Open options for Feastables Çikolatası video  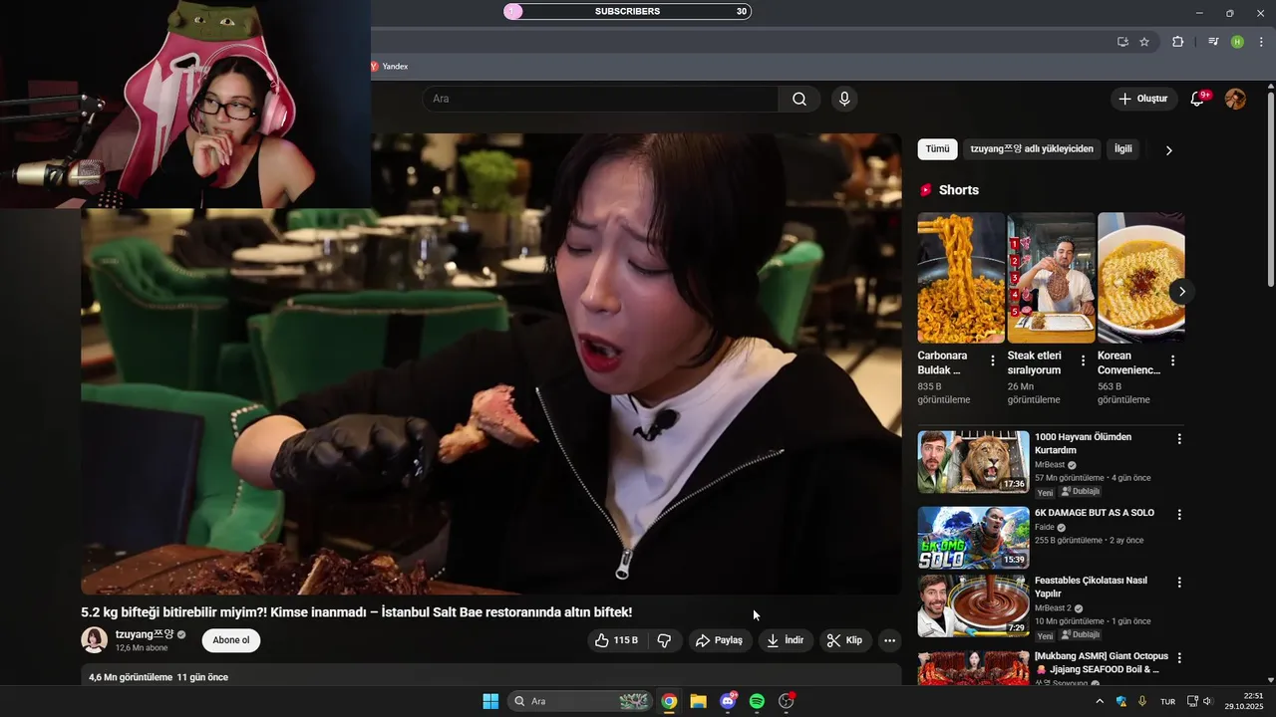click(1179, 583)
